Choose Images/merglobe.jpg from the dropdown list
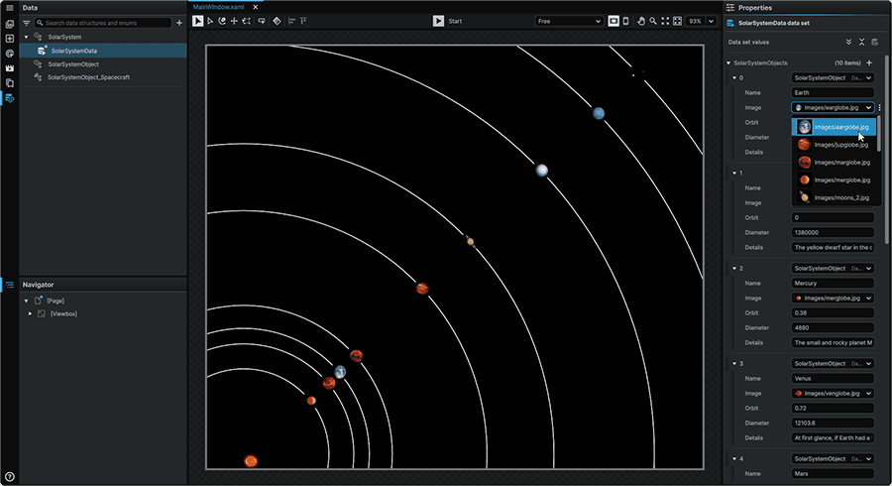 coord(834,180)
